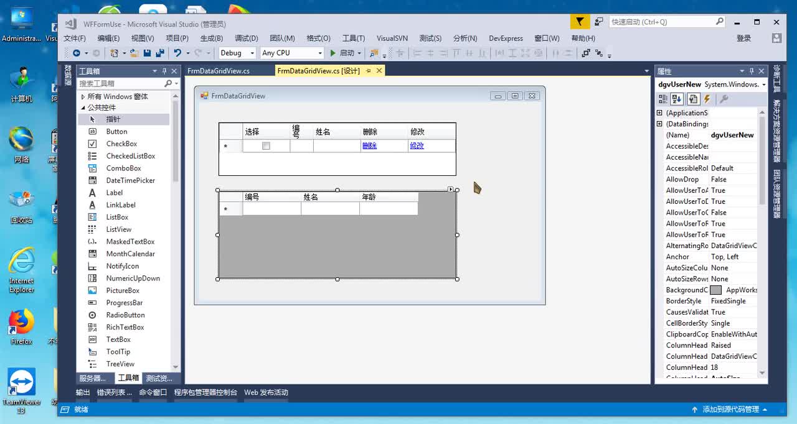Click the Properties panel vertical scrollbar

tap(763, 242)
